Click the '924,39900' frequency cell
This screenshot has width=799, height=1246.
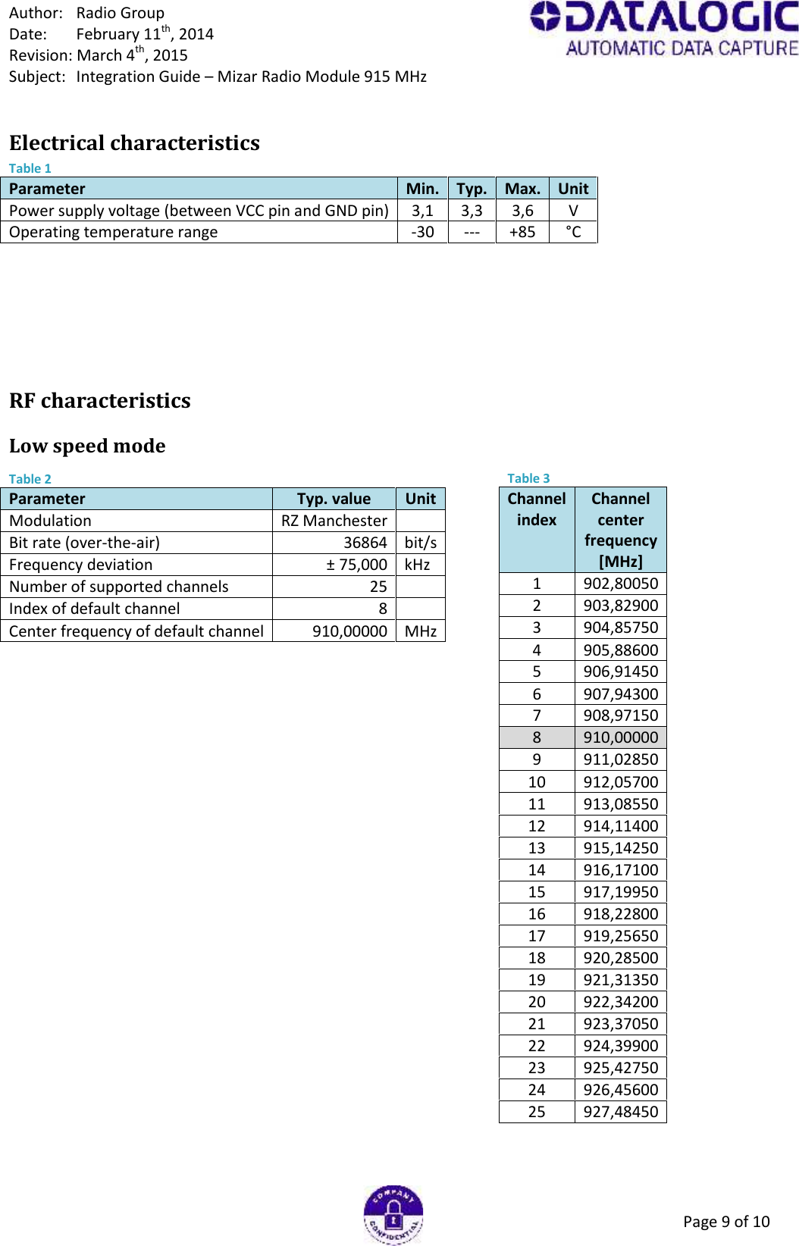click(x=621, y=1045)
